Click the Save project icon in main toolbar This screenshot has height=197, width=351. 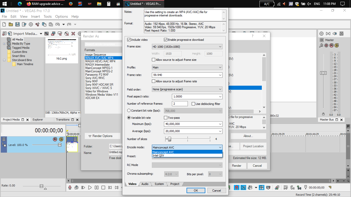17,24
